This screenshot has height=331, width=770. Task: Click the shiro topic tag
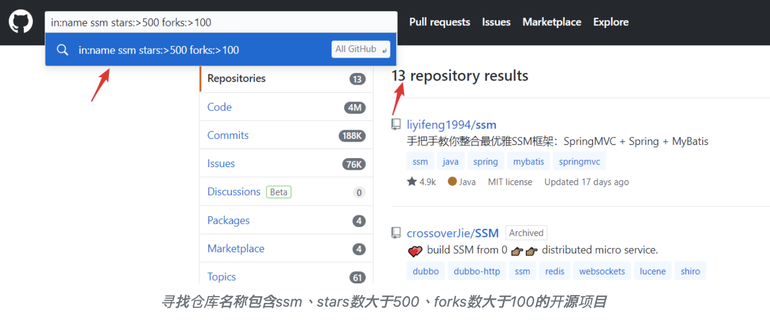pos(690,271)
